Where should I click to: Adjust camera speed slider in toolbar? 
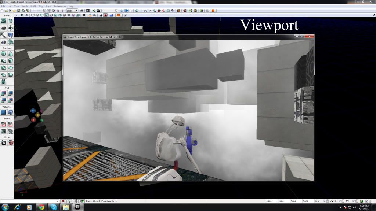(110, 11)
